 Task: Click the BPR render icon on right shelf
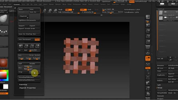pyautogui.click(x=148, y=17)
